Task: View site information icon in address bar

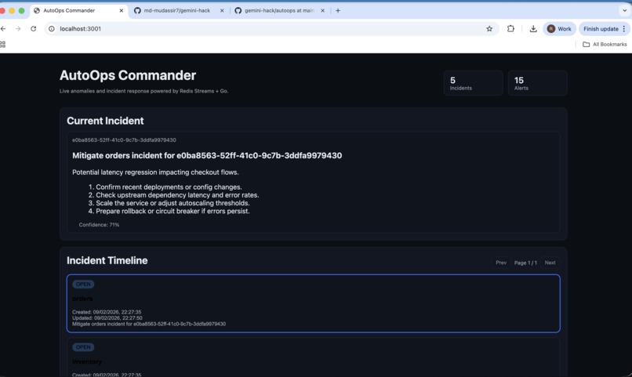Action: point(52,28)
